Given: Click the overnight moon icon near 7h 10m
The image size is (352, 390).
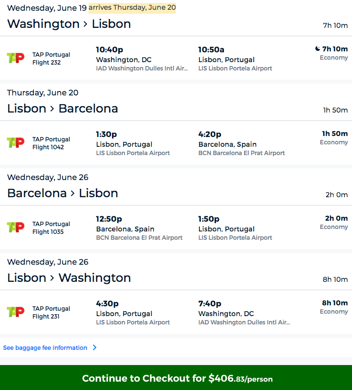Looking at the screenshot, I should coord(317,49).
